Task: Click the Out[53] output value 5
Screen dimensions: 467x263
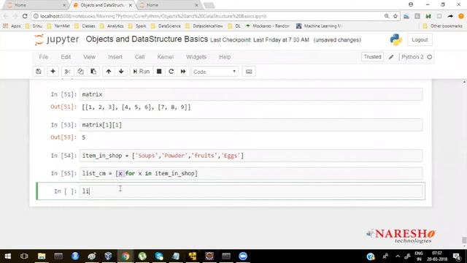Action: click(x=84, y=137)
